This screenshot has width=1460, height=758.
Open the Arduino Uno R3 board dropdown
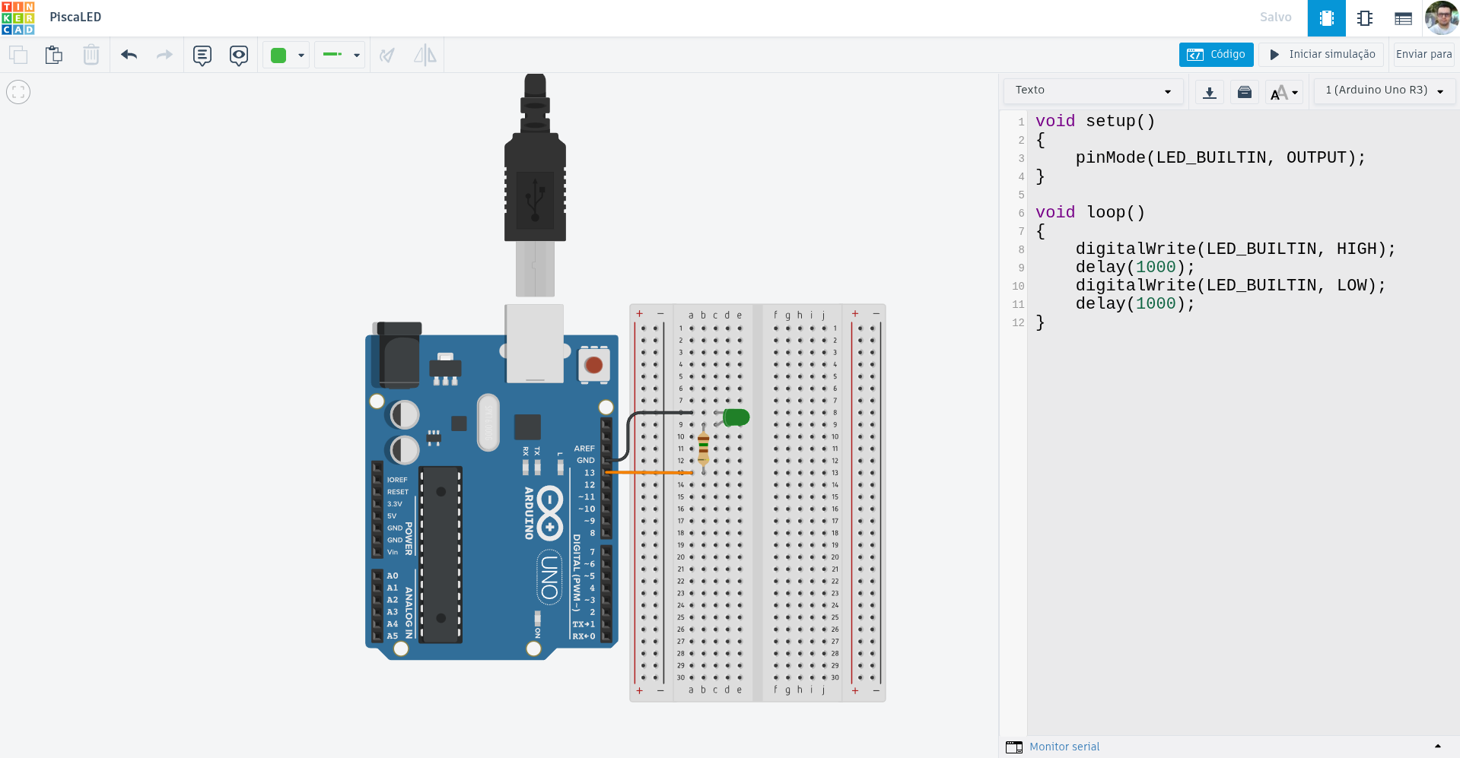1384,90
